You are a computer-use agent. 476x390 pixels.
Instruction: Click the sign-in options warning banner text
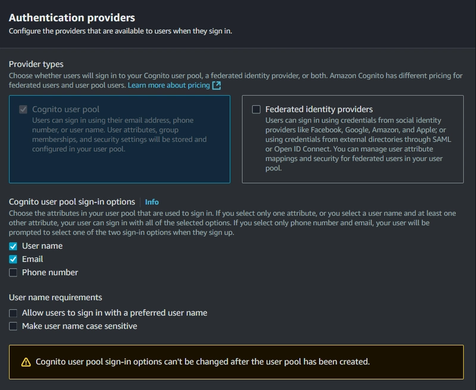202,361
